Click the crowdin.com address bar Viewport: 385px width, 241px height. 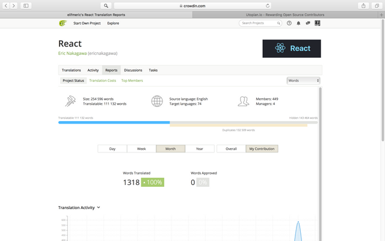click(x=192, y=5)
